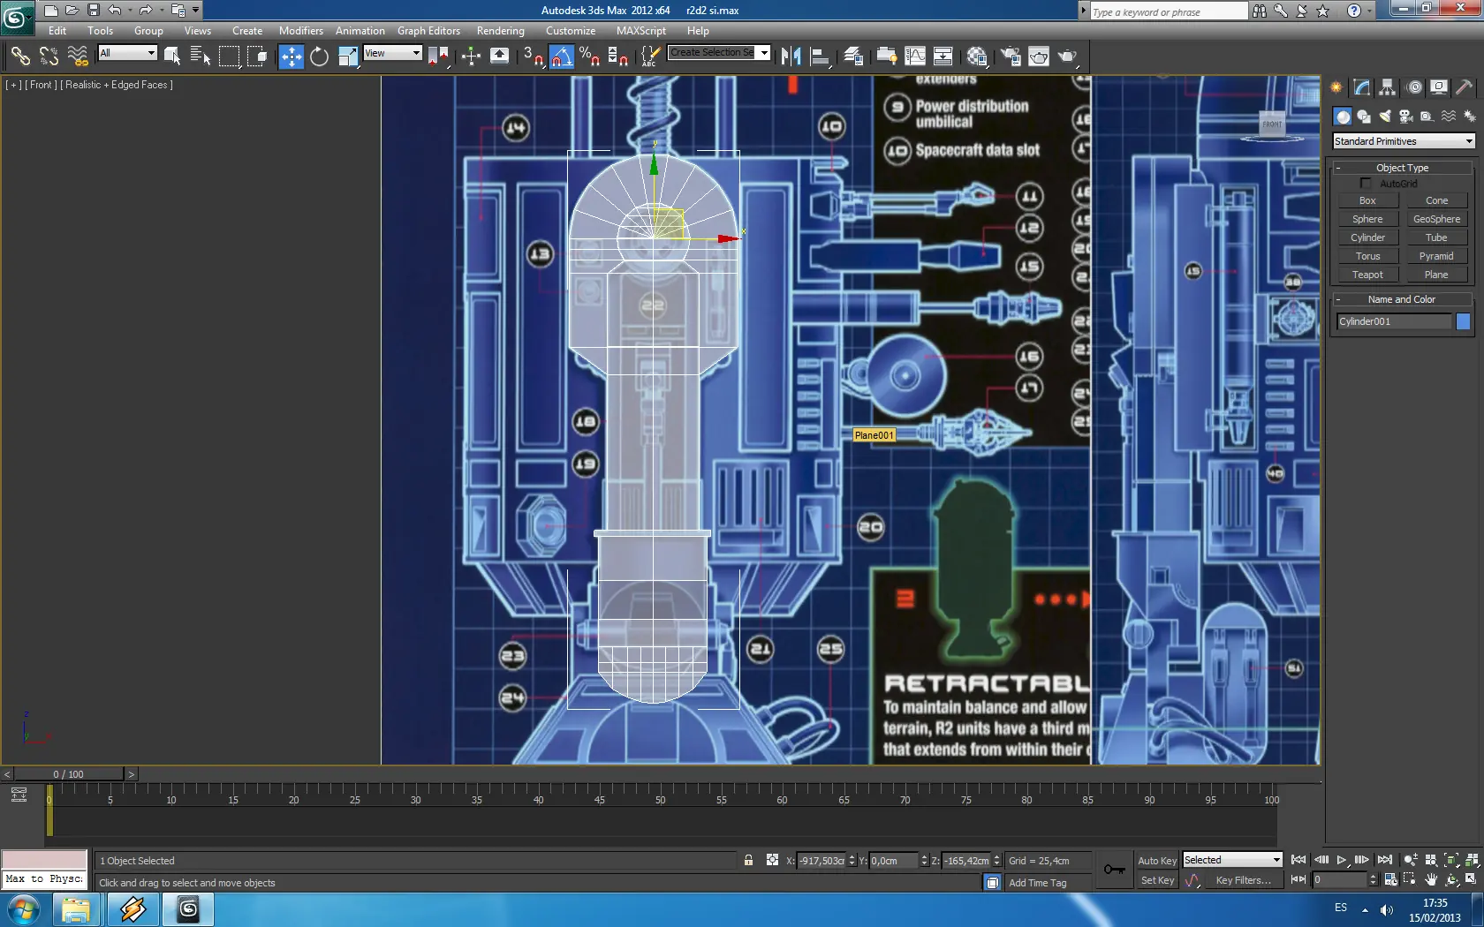The height and width of the screenshot is (927, 1484).
Task: Open the MAXScript menu
Action: [641, 31]
